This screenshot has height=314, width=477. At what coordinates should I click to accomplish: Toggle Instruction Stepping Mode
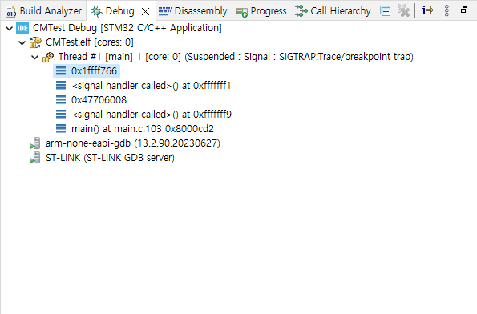coord(427,10)
